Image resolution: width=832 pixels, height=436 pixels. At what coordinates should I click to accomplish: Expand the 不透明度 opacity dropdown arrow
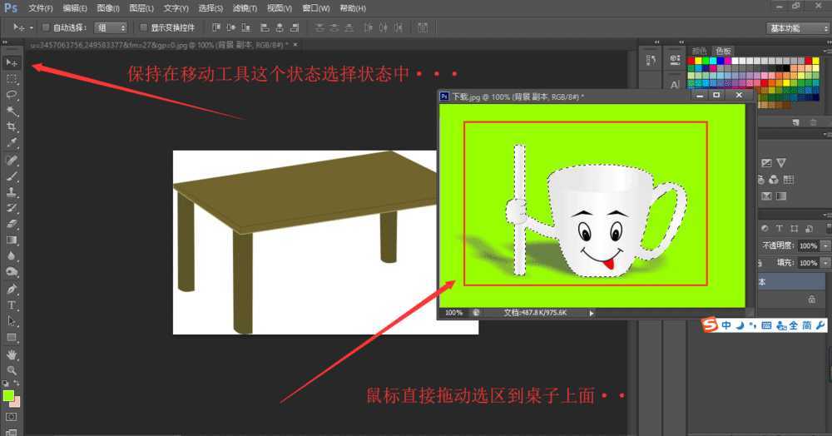[825, 246]
